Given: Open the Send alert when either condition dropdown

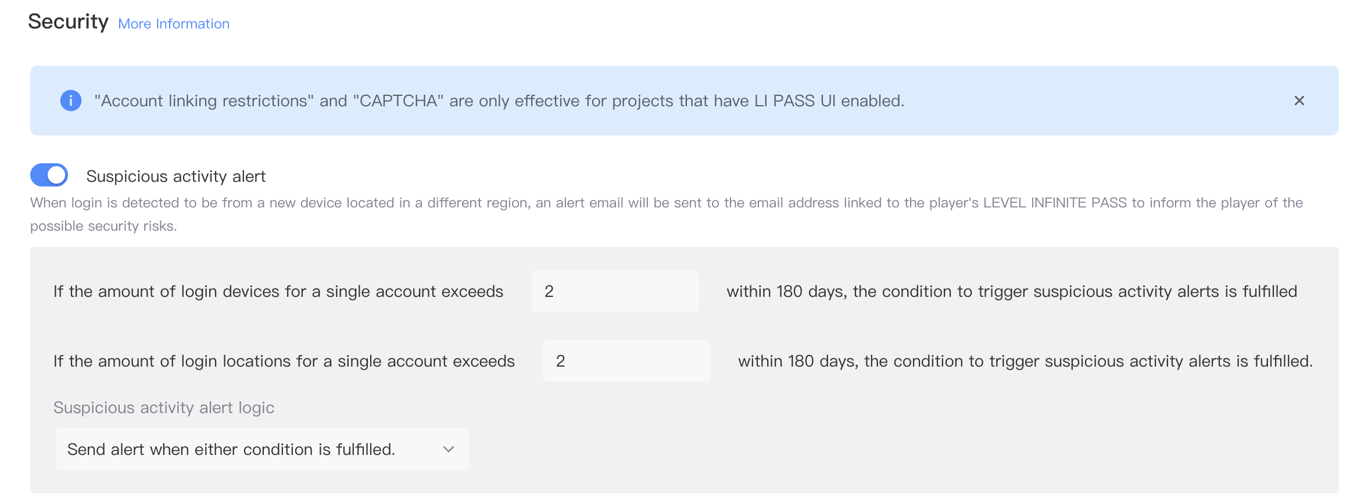Looking at the screenshot, I should (x=262, y=449).
